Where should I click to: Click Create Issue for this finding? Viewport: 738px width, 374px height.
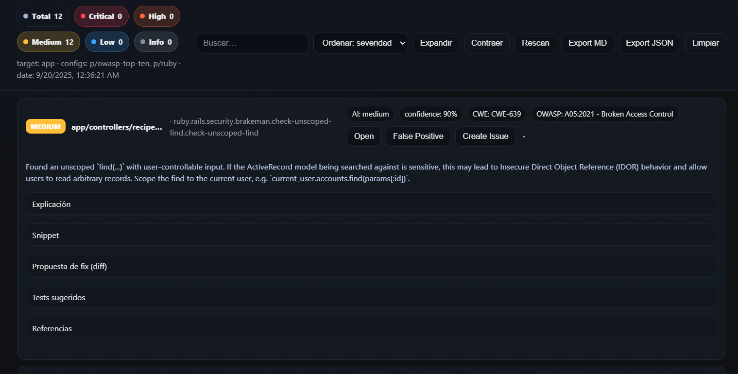click(x=485, y=136)
